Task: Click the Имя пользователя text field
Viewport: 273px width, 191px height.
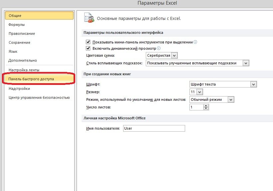Action: coord(154,128)
